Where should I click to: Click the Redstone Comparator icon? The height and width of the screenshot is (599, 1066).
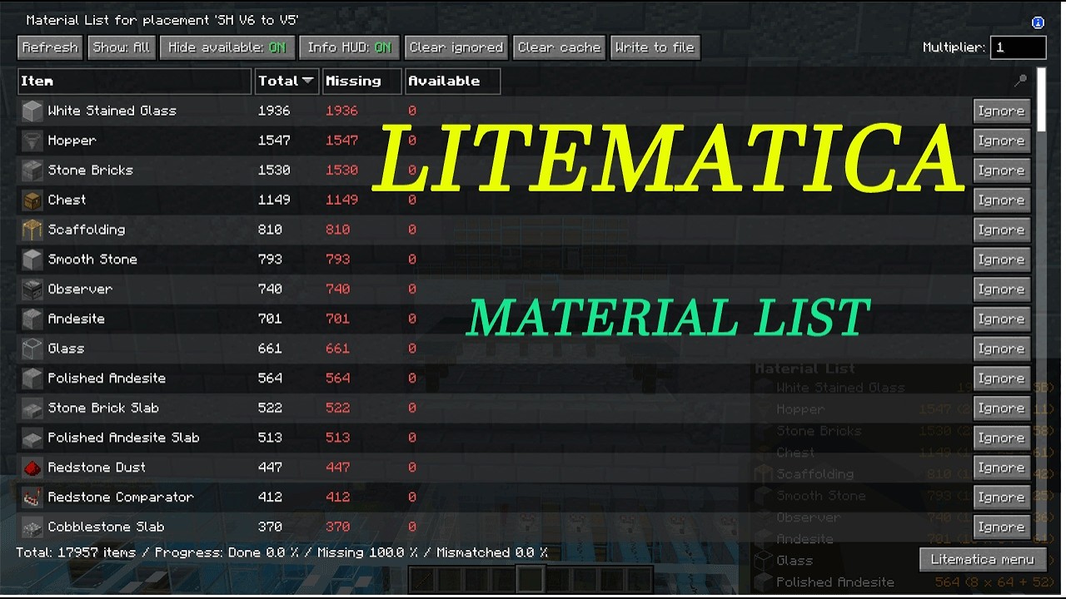click(x=32, y=498)
